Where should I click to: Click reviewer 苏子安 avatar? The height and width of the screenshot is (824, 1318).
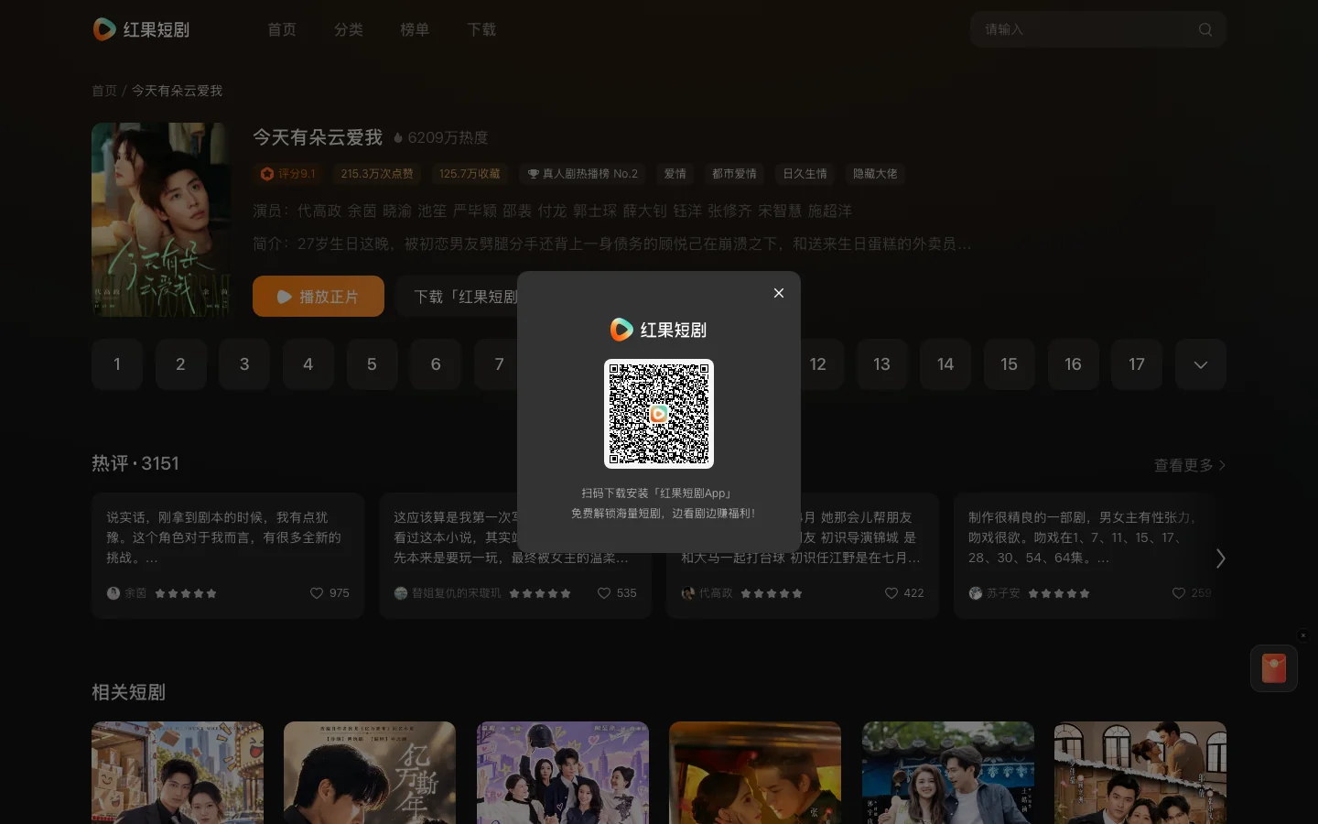pyautogui.click(x=976, y=593)
